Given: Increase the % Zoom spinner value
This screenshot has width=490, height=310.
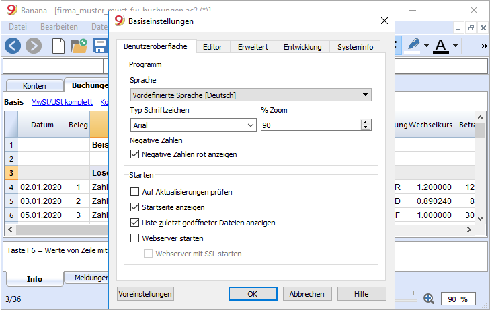Looking at the screenshot, I should click(365, 123).
